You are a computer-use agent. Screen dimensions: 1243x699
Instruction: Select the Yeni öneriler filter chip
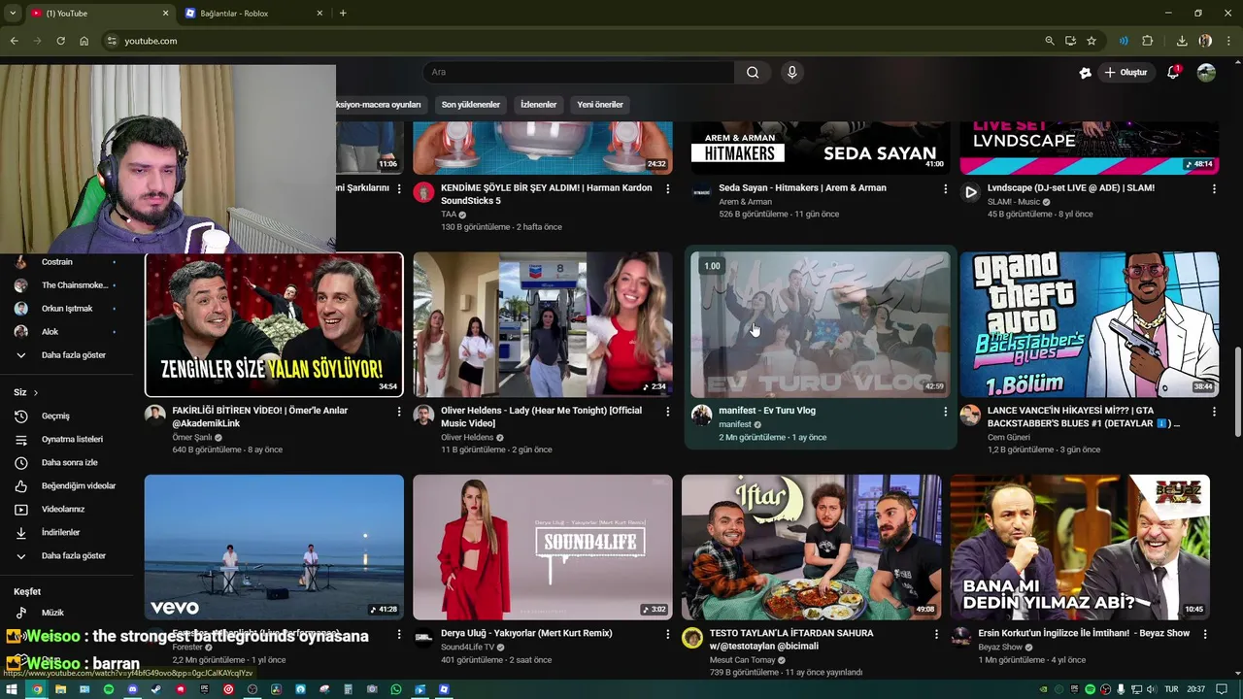pos(600,105)
